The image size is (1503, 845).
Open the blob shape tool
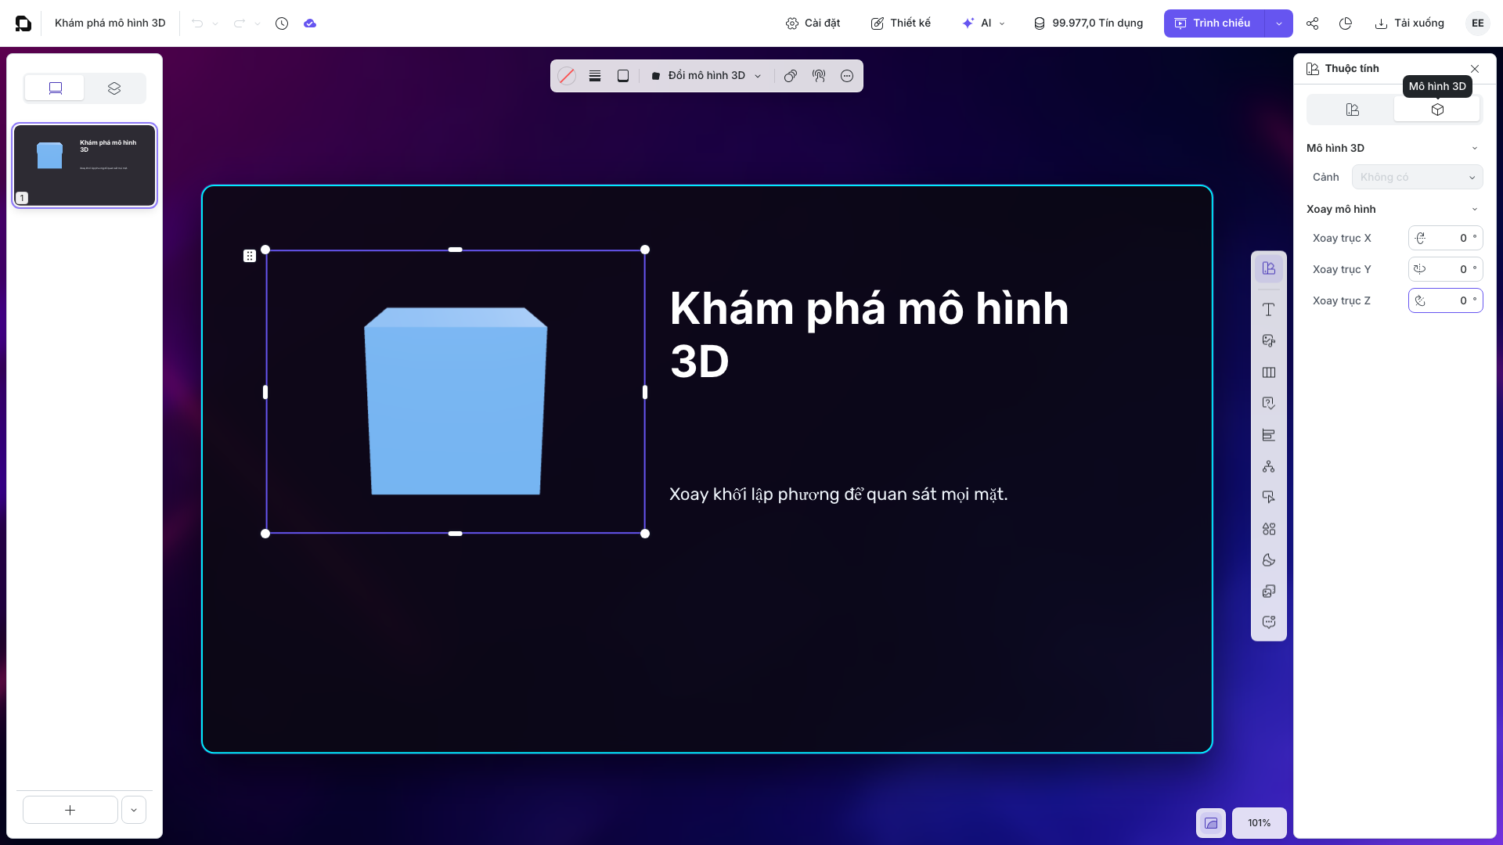tap(1269, 560)
